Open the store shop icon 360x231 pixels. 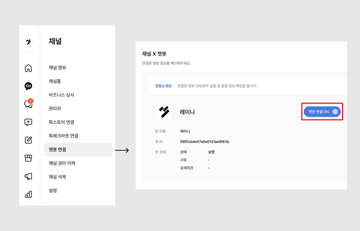[28, 158]
